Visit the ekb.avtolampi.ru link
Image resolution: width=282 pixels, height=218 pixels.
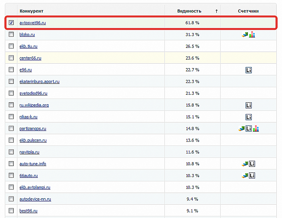35,187
